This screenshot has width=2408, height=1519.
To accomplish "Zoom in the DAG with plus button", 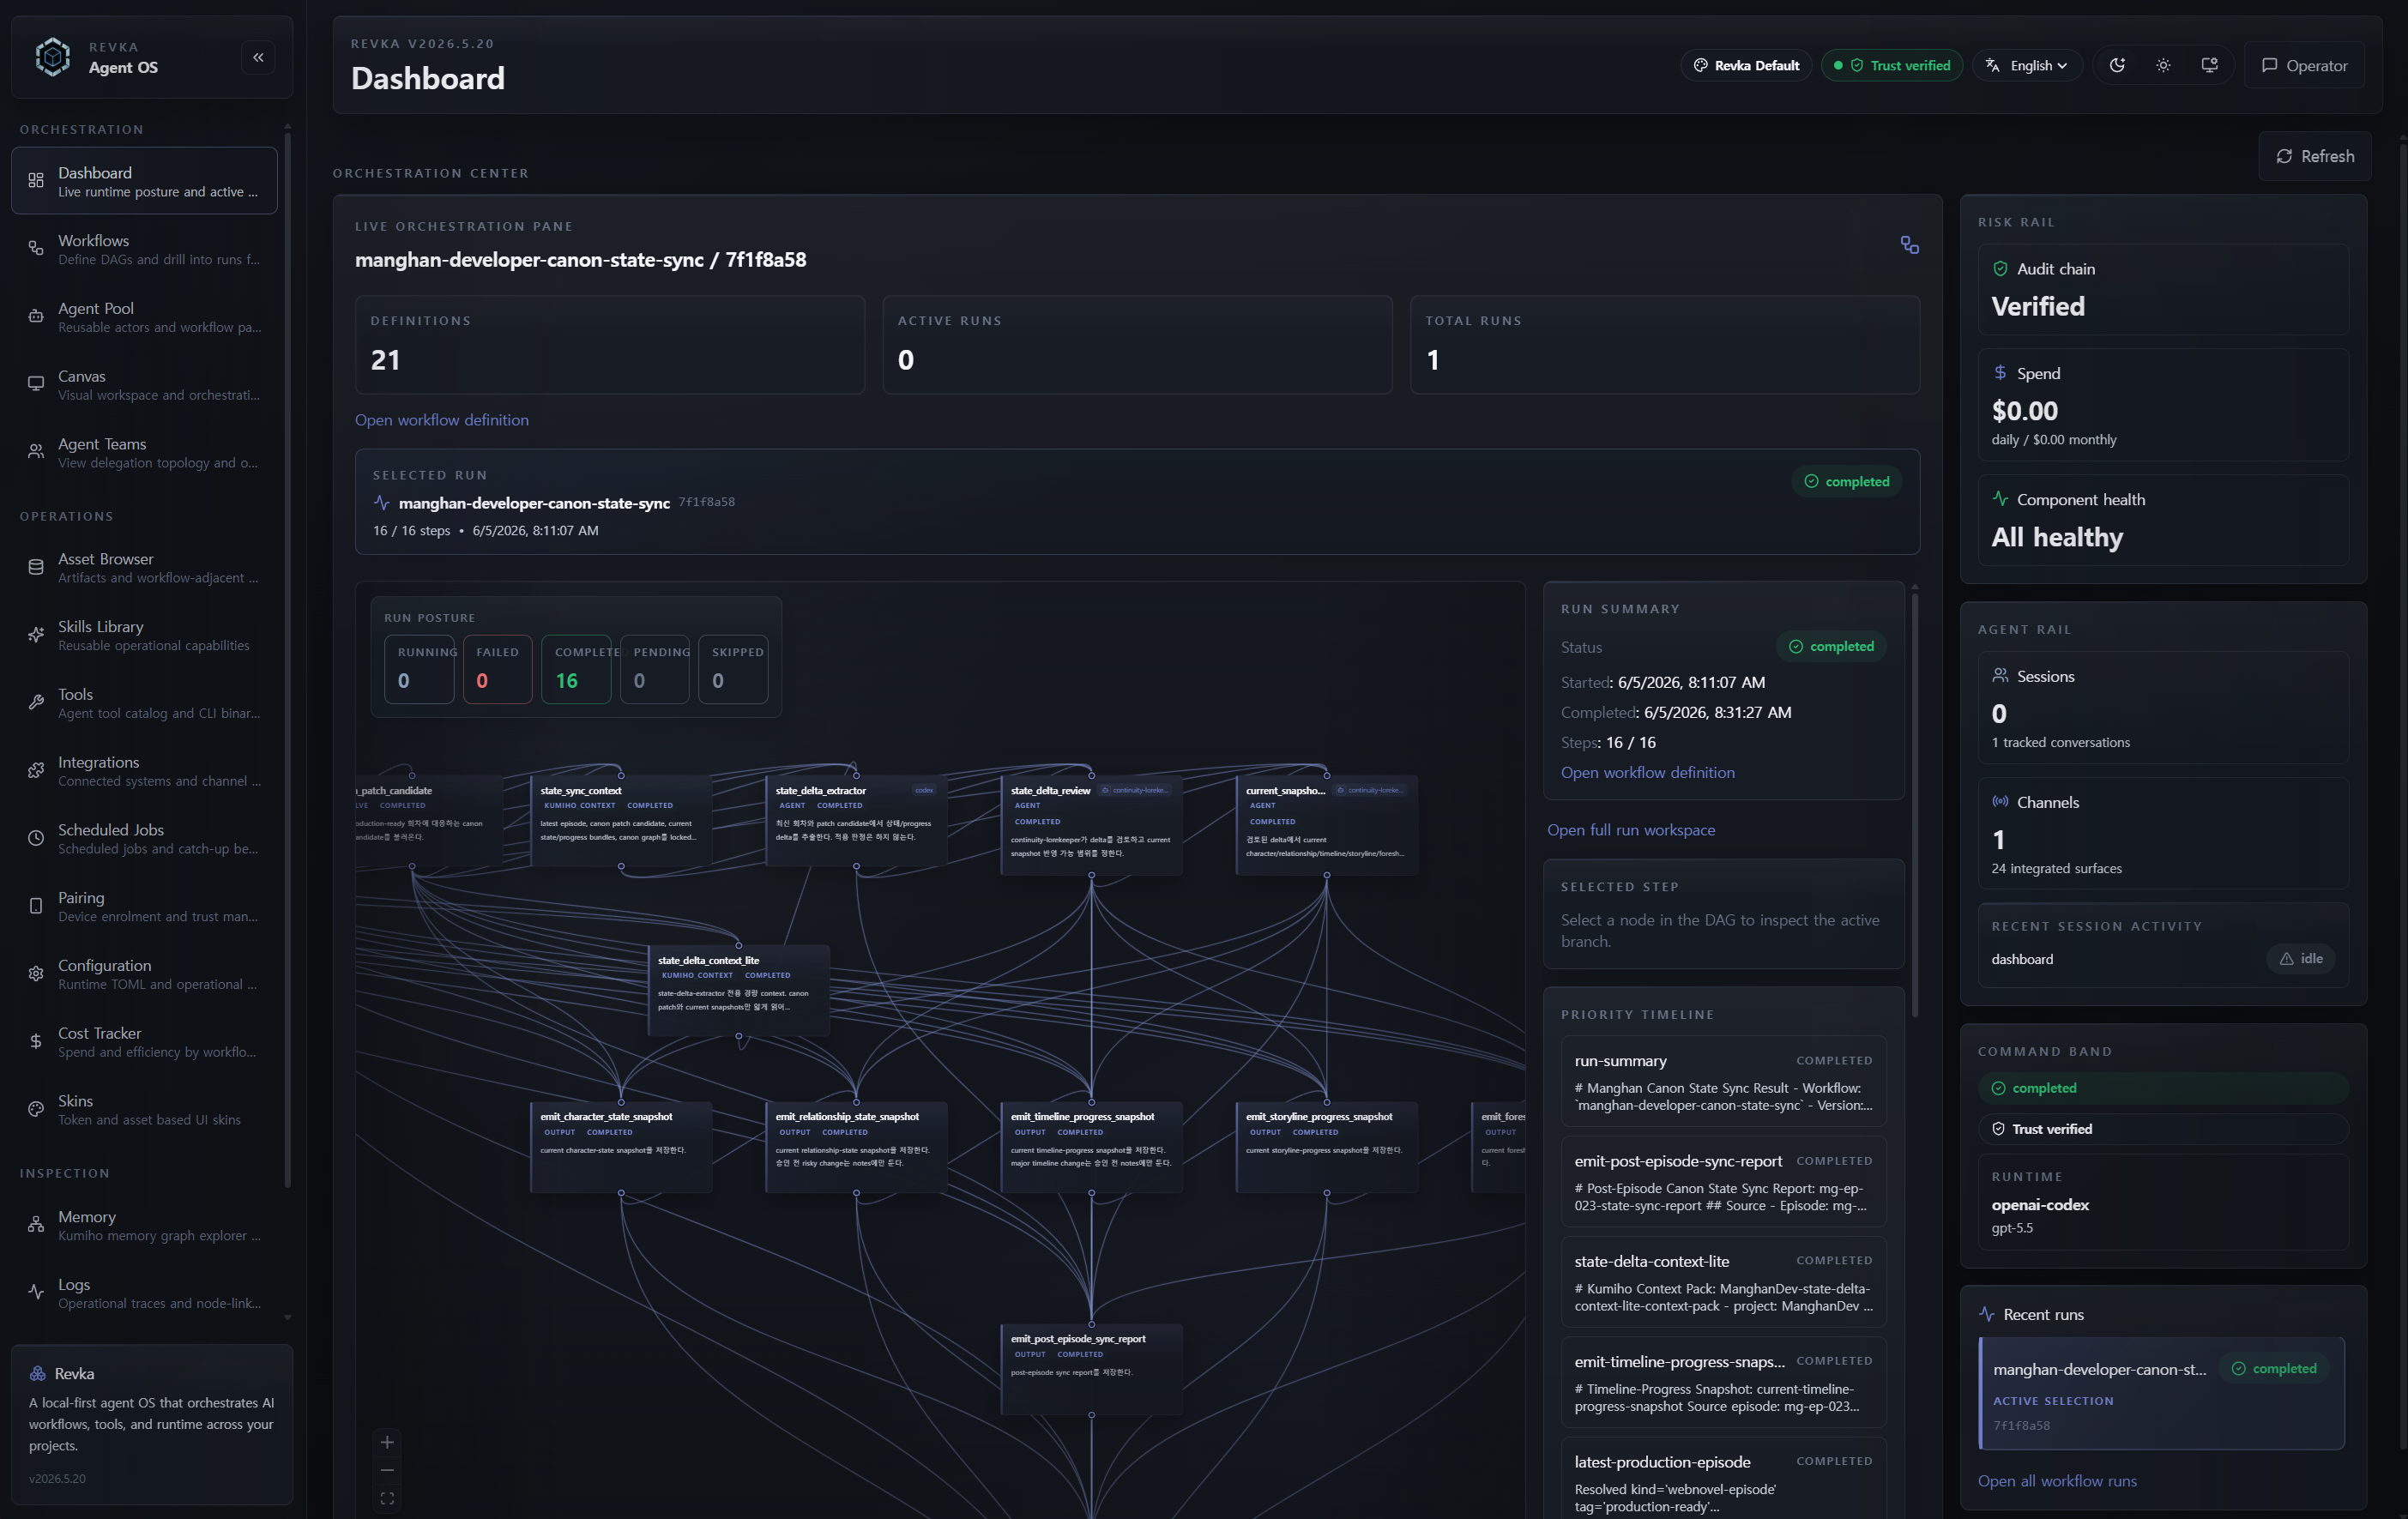I will point(387,1442).
